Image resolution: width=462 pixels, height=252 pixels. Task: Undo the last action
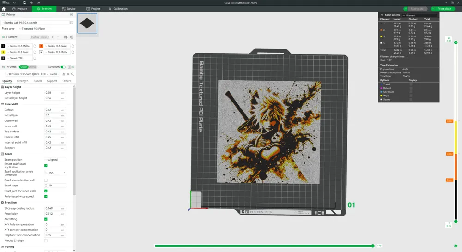pos(31,3)
